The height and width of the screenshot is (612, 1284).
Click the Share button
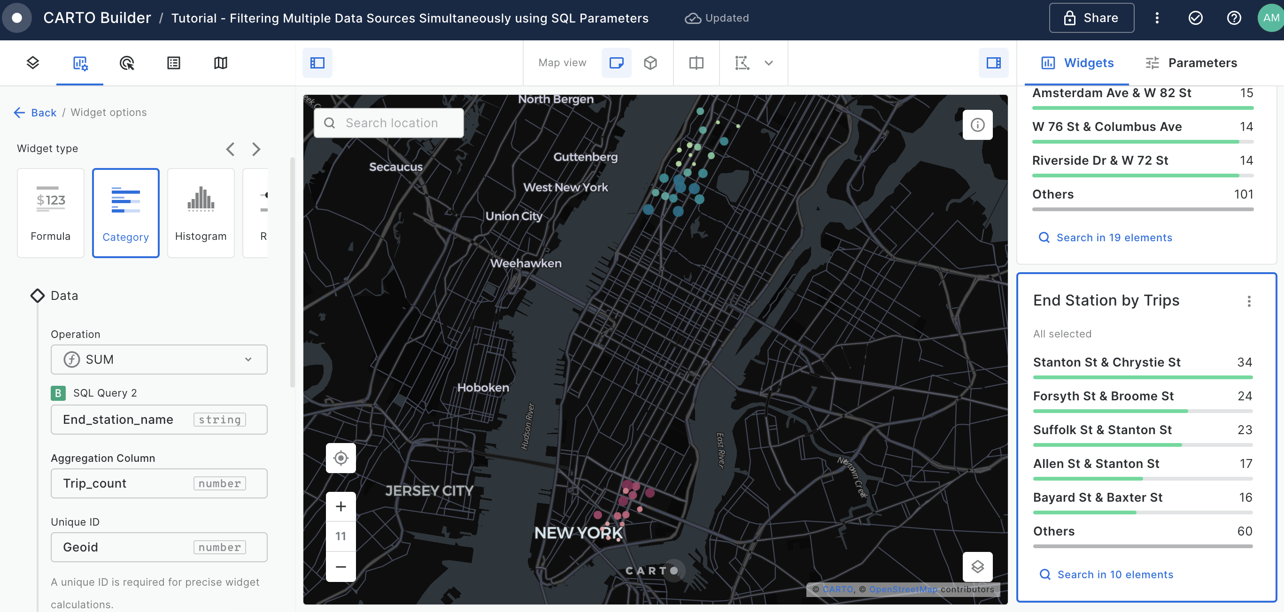1091,18
